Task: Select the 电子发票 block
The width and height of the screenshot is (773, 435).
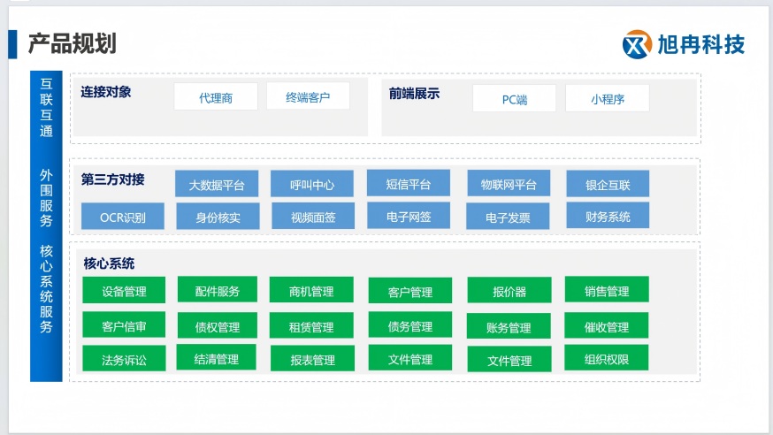Action: [508, 217]
